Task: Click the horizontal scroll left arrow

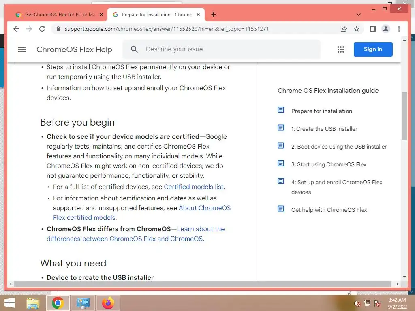Action: click(x=11, y=284)
